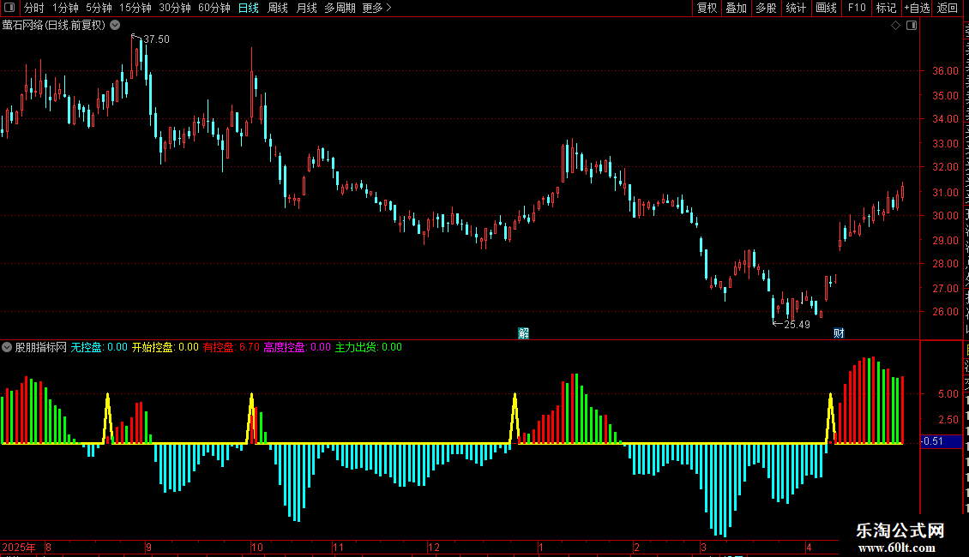Click the 解 marker on chart bottom
969x557 pixels.
coord(523,333)
